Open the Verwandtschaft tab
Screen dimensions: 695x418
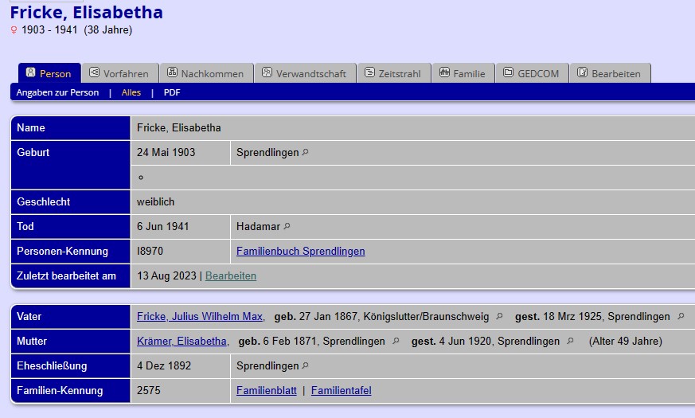pyautogui.click(x=305, y=73)
